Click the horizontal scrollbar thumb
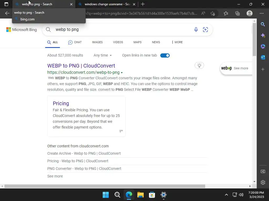 [105, 186]
